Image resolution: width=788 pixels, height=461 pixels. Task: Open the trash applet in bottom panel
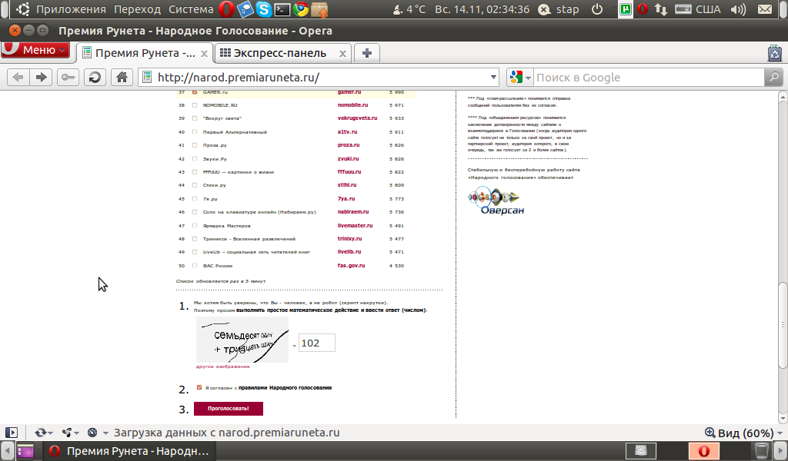coord(762,451)
